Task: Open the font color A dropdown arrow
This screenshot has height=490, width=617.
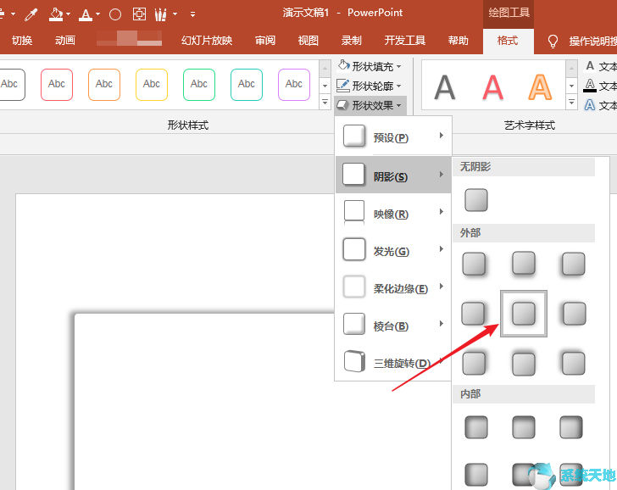Action: pyautogui.click(x=97, y=14)
